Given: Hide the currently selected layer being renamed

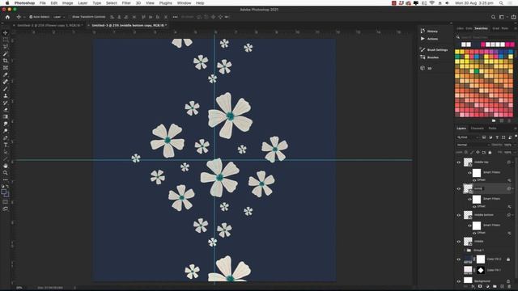Looking at the screenshot, I should (x=459, y=188).
